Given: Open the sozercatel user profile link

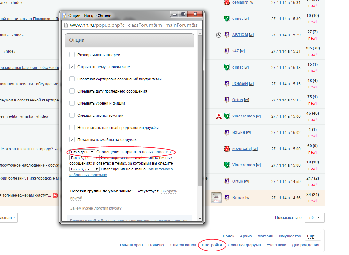Looking at the screenshot, I should pyautogui.click(x=242, y=149).
